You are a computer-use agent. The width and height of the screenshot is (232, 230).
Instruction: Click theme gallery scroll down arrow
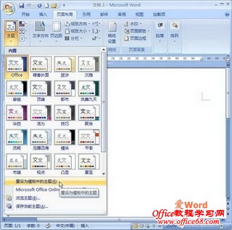pos(104,174)
